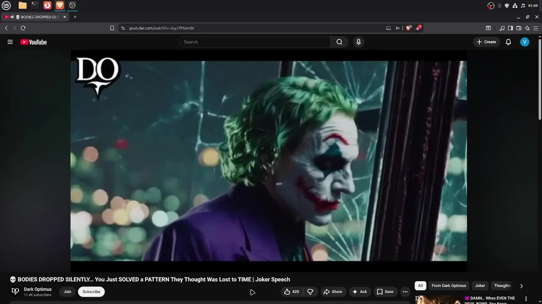The width and height of the screenshot is (542, 304).
Task: Open the clock showing 01:49
Action: click(533, 5)
